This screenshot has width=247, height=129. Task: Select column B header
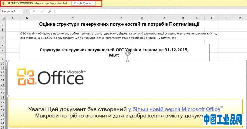(27, 18)
